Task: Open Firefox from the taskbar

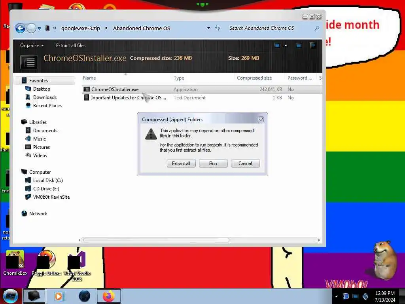Action: [109, 296]
